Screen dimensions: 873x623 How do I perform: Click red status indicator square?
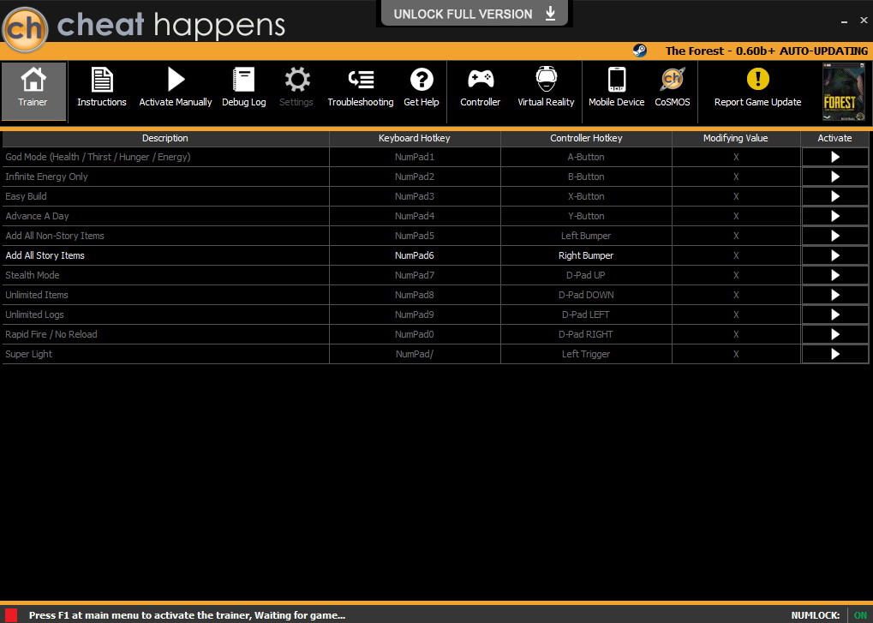10,615
